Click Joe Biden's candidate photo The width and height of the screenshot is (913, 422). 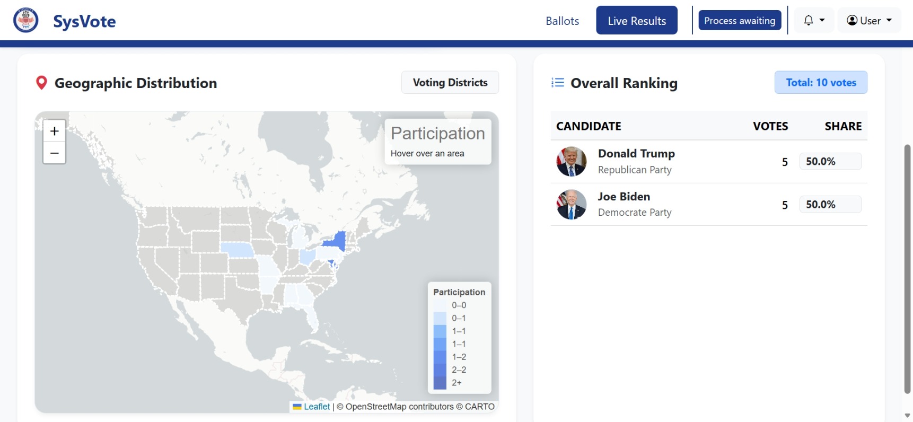[572, 205]
